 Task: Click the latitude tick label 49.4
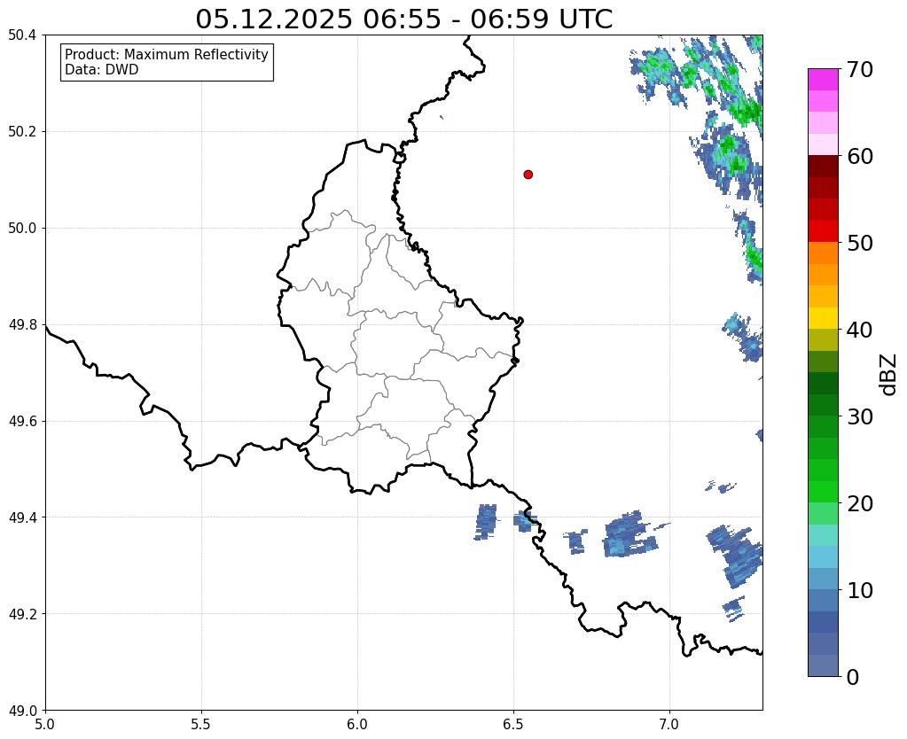click(22, 517)
